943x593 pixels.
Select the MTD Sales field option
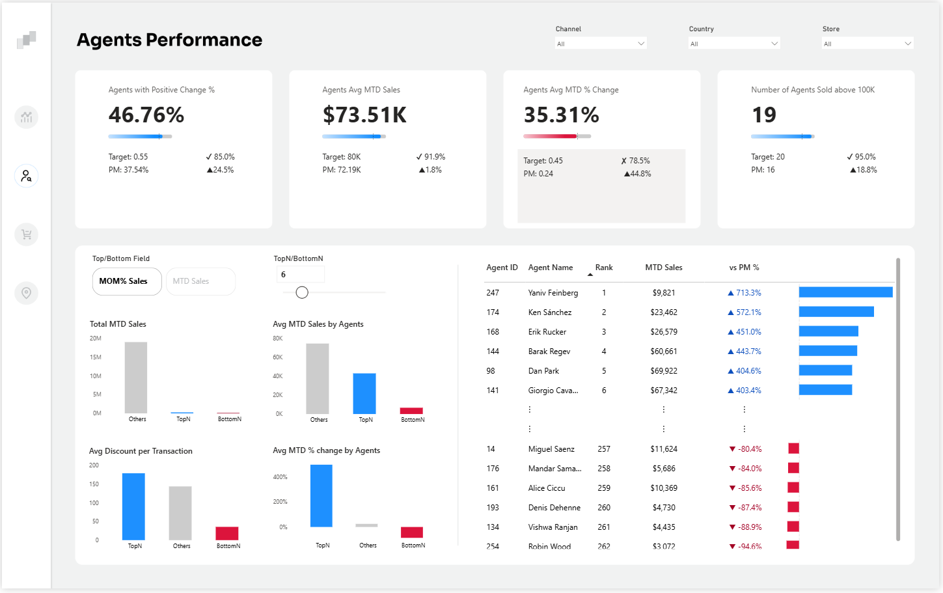[200, 281]
